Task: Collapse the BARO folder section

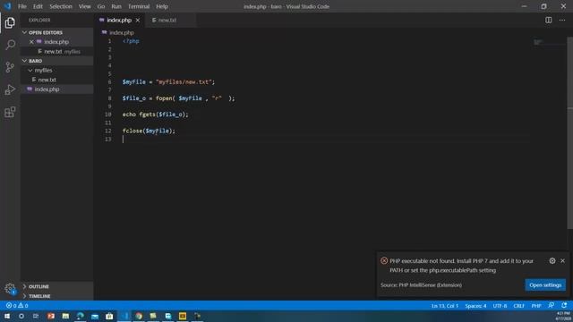Action: point(24,61)
